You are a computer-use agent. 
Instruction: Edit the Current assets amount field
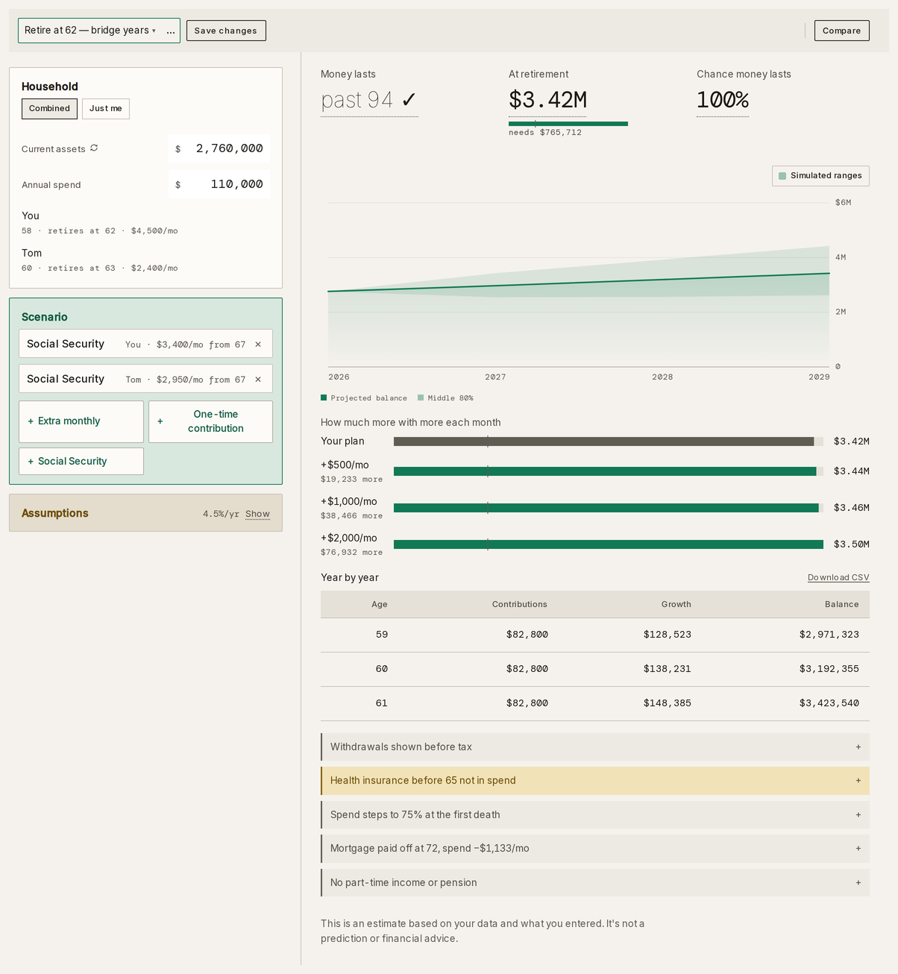click(x=219, y=148)
